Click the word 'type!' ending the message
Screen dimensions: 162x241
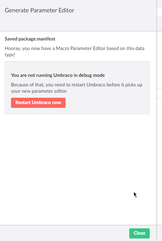pyautogui.click(x=10, y=55)
